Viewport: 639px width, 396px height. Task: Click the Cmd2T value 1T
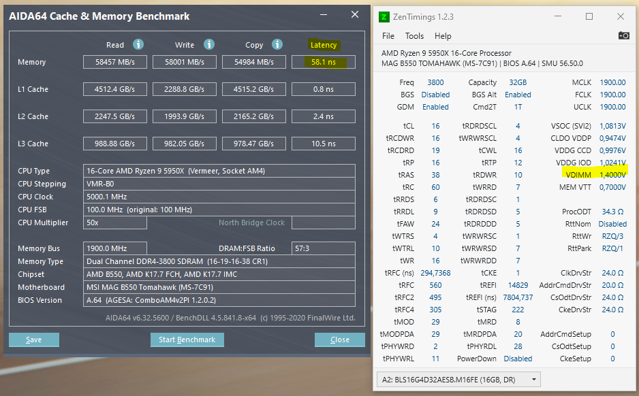point(518,107)
